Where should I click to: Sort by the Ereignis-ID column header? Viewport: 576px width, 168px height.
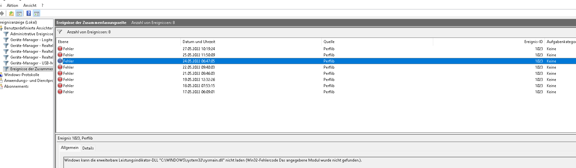[x=489, y=42]
